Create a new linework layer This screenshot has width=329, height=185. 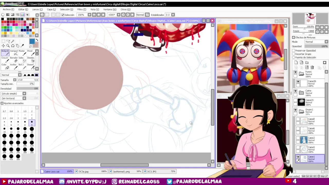(x=301, y=62)
